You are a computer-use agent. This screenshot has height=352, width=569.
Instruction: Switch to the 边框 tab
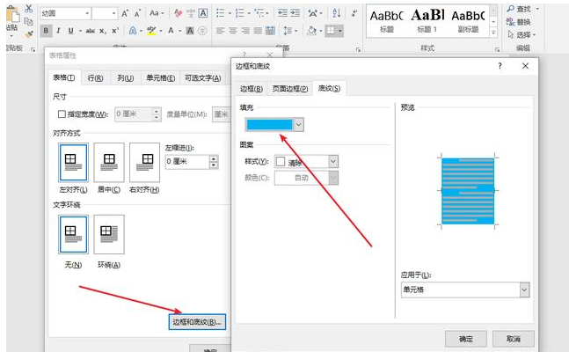click(252, 88)
